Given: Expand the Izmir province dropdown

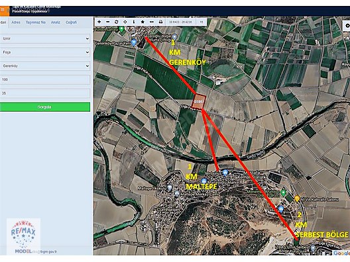Looking at the screenshot, I should [45, 38].
